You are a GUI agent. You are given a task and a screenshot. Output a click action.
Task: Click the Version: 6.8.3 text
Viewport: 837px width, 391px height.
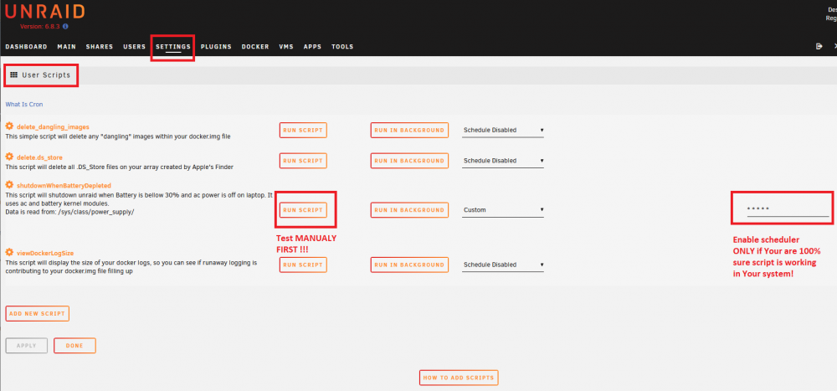coord(40,26)
